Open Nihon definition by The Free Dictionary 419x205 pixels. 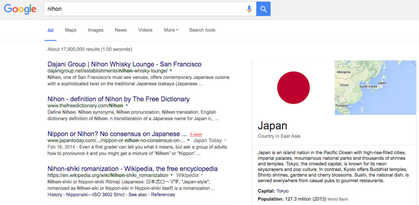(118, 99)
